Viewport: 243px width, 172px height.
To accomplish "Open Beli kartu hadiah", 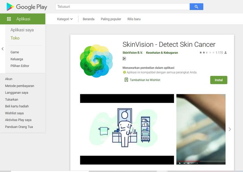I will [x=17, y=106].
